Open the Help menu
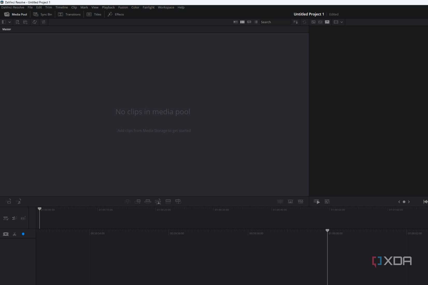This screenshot has width=428, height=285. coord(181,7)
